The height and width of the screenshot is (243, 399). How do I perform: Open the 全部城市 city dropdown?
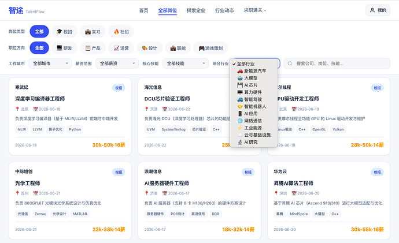coord(50,63)
